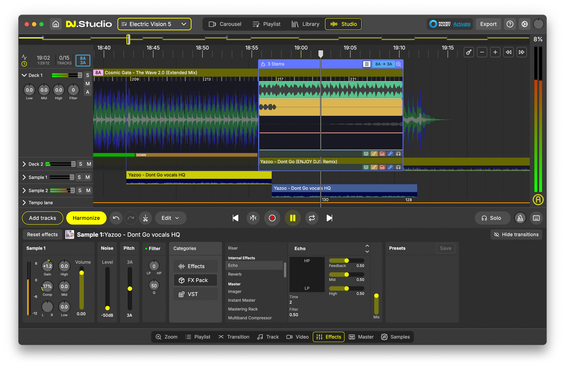
Task: Enable loop repeat playback toggle
Action: click(312, 218)
